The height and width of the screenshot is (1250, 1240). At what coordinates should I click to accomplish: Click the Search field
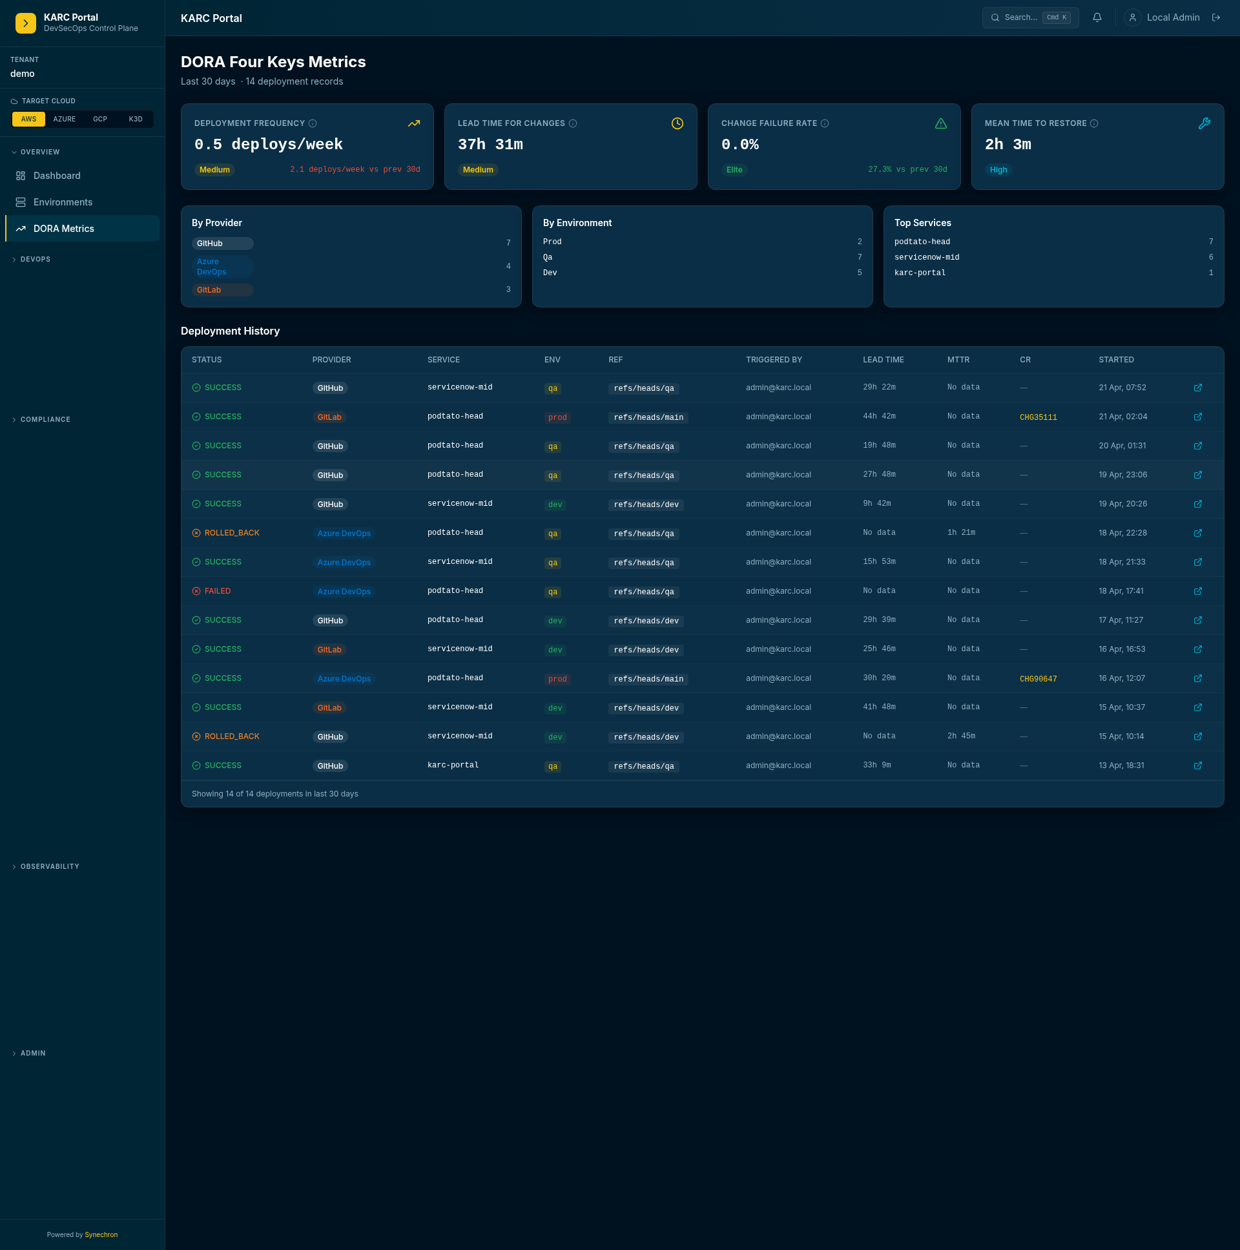pyautogui.click(x=1029, y=18)
